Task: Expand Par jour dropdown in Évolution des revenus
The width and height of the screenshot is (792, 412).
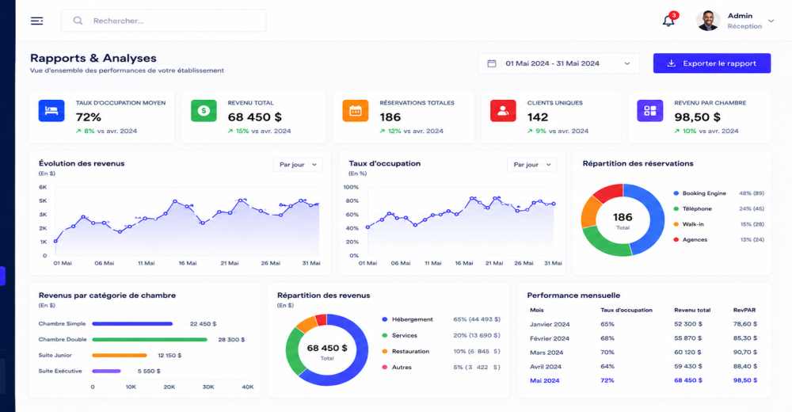Action: point(298,165)
